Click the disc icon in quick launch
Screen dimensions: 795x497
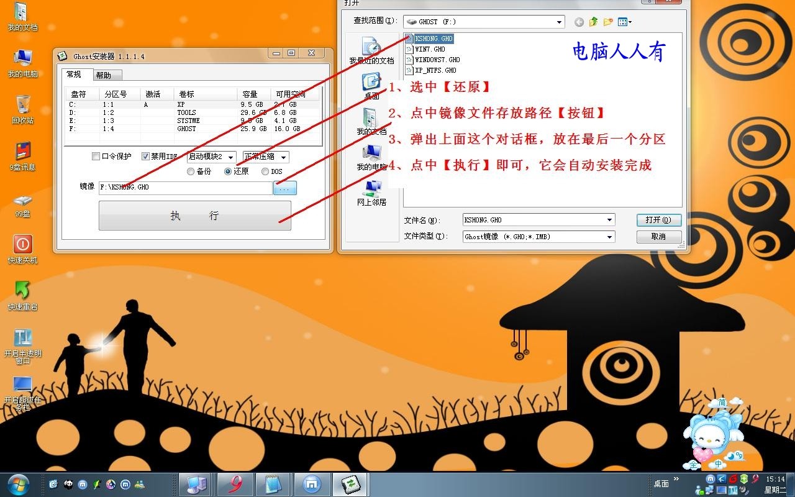(x=111, y=484)
